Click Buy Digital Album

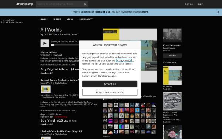(x=54, y=69)
